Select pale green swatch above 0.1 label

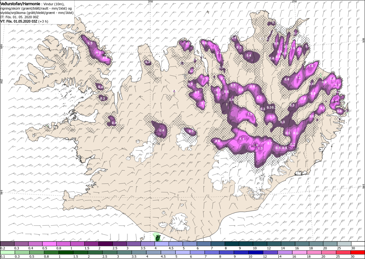[7, 253]
